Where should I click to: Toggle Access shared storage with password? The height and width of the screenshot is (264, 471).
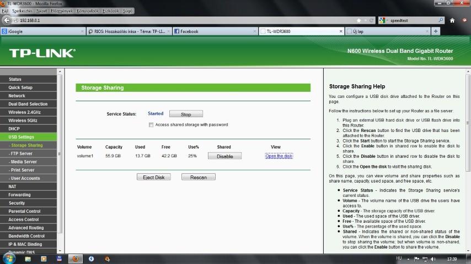151,125
